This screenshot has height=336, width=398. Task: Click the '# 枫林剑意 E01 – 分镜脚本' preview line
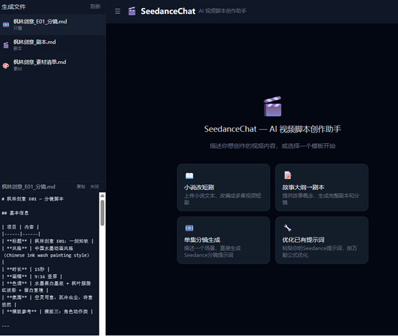click(x=32, y=199)
